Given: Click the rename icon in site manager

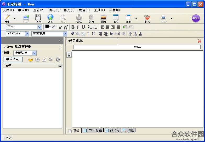Looking at the screenshot, I should click(44, 60).
